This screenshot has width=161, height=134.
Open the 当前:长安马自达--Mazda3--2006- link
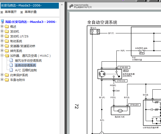coord(31,22)
